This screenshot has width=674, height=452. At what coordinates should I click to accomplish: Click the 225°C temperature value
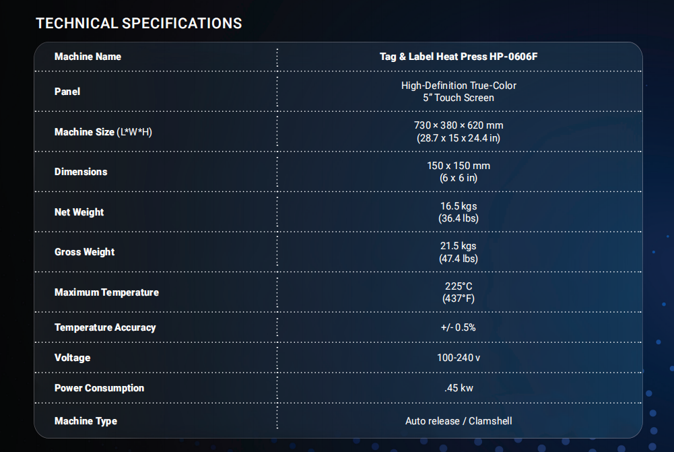pos(459,286)
